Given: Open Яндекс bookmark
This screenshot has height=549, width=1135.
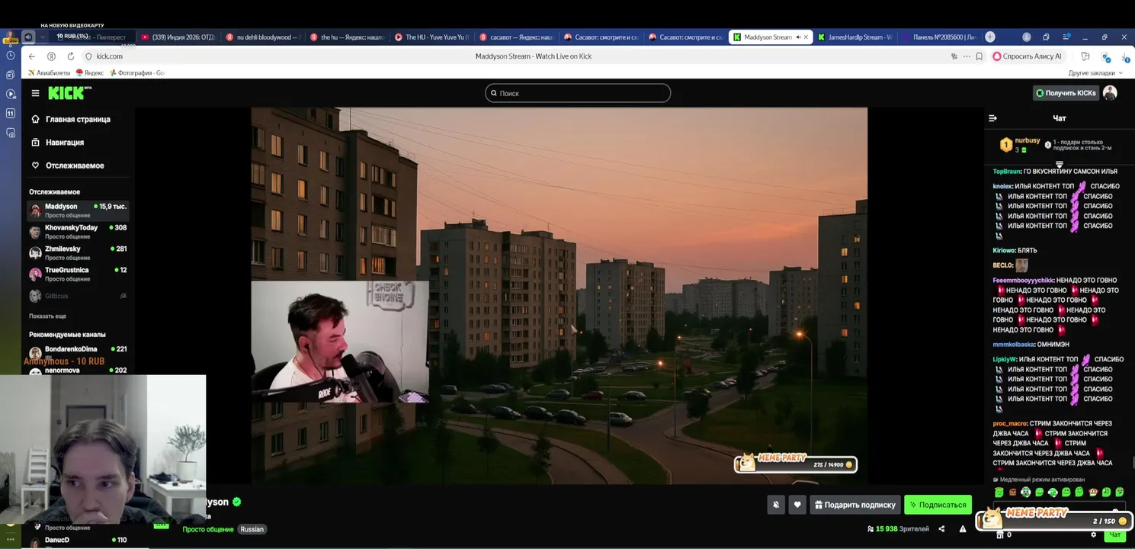Looking at the screenshot, I should tap(90, 73).
